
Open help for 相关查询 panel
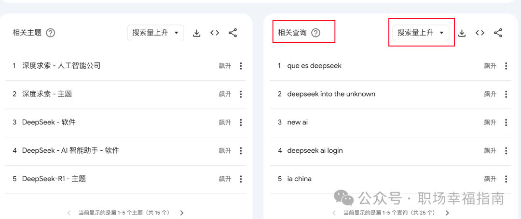tap(315, 33)
